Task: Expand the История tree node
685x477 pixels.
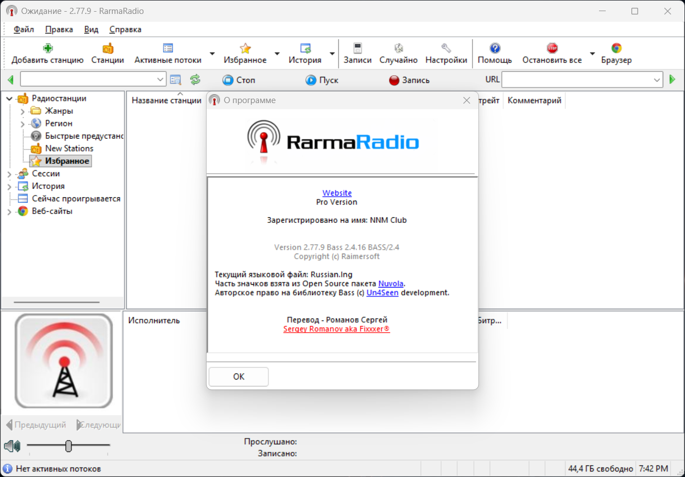Action: point(9,186)
